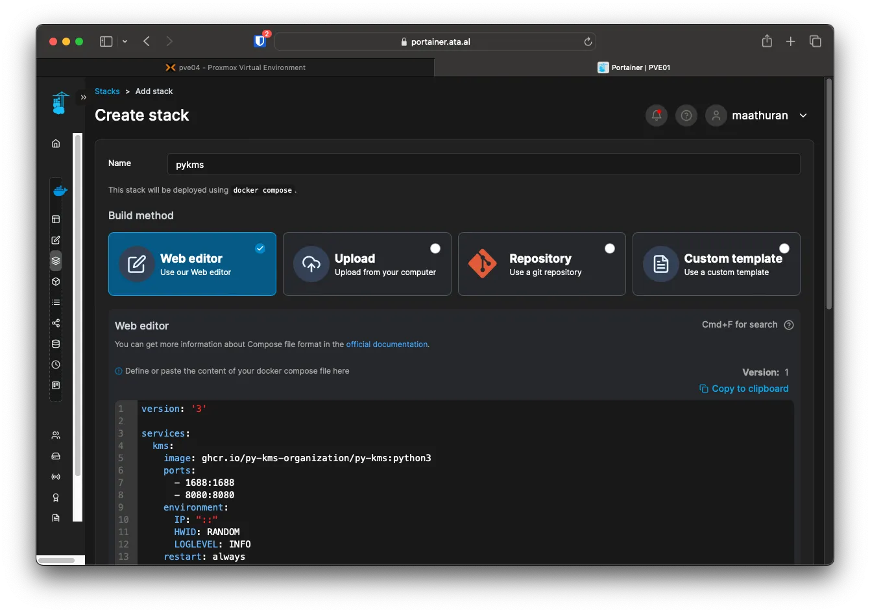Image resolution: width=870 pixels, height=613 pixels.
Task: Open Registries radio-wave icon in sidebar
Action: tap(56, 477)
